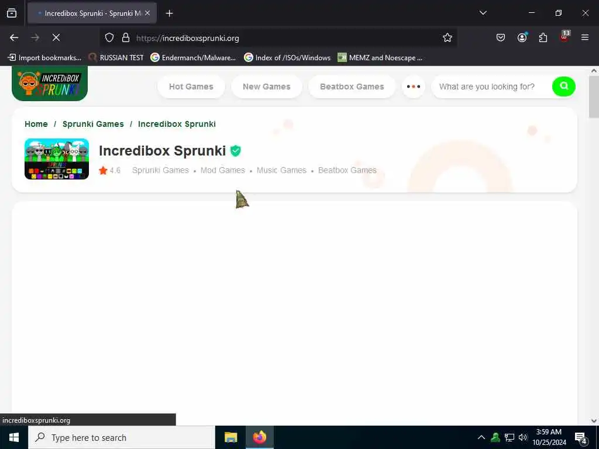Open the network status tray icon
599x449 pixels.
510,437
